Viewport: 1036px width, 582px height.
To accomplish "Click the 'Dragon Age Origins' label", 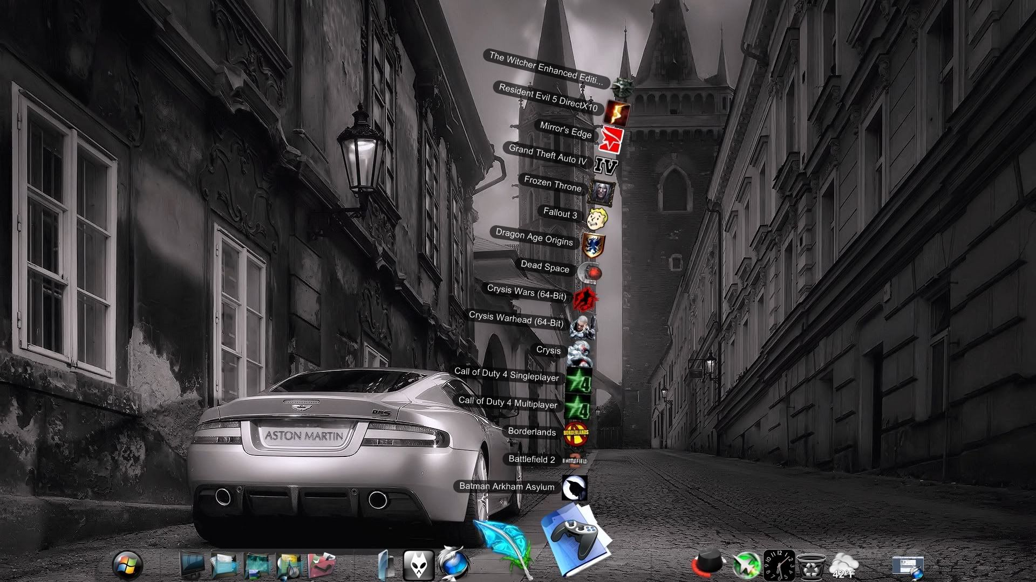I will point(534,237).
